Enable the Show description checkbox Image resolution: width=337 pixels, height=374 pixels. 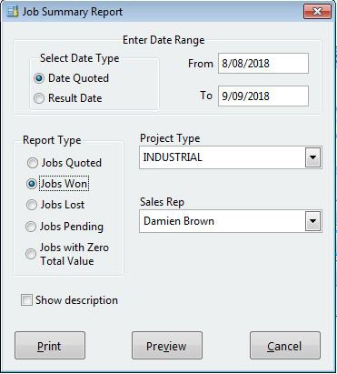point(26,300)
